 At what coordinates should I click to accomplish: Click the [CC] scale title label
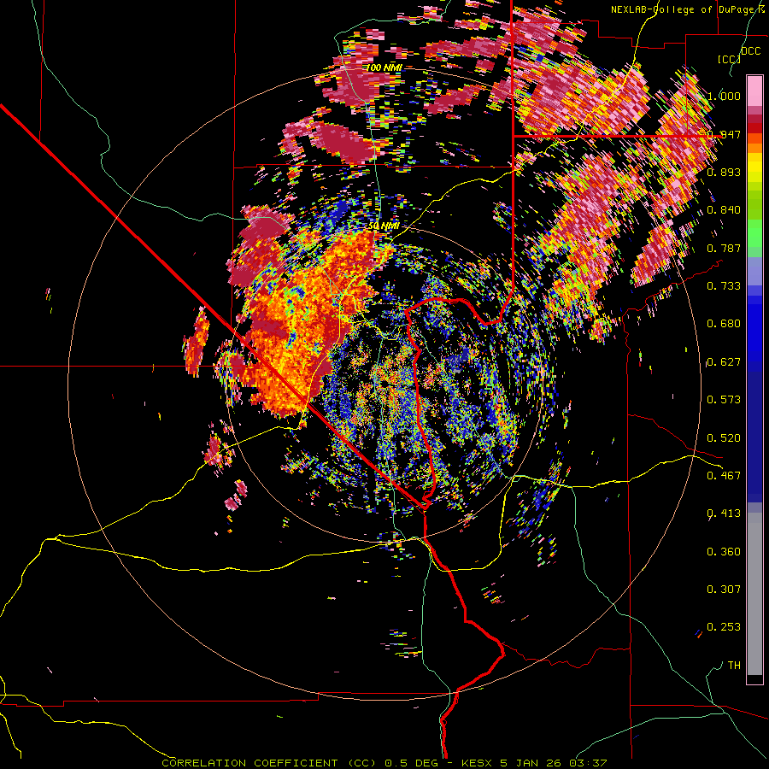[x=728, y=59]
